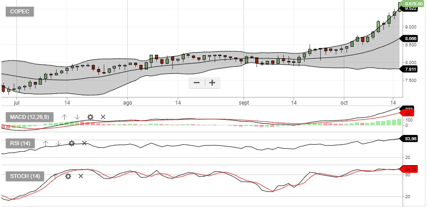Click the 8.500 price axis label
428x207 pixels.
click(x=411, y=45)
